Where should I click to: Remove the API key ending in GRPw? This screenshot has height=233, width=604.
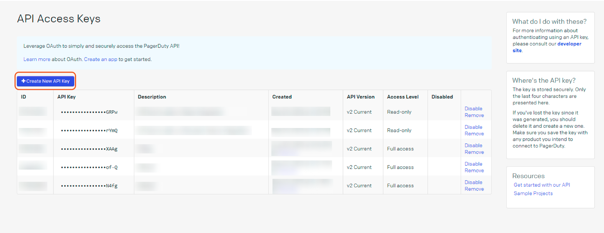[x=474, y=115]
